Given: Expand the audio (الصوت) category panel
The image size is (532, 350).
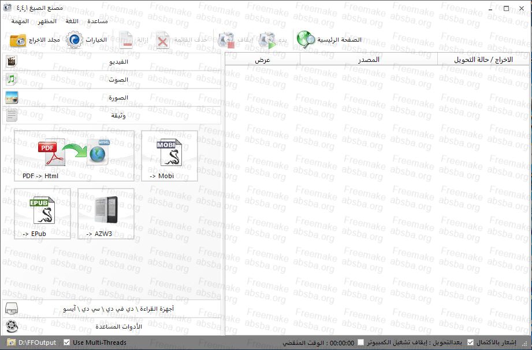Looking at the screenshot, I should 111,79.
